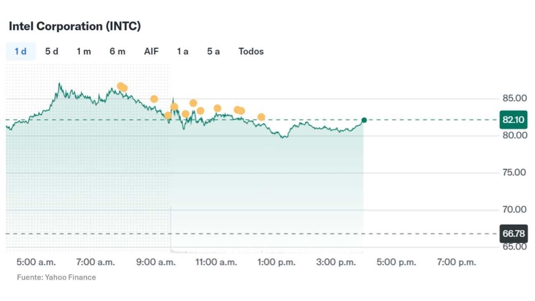Click the green dot ending the price line

[364, 120]
